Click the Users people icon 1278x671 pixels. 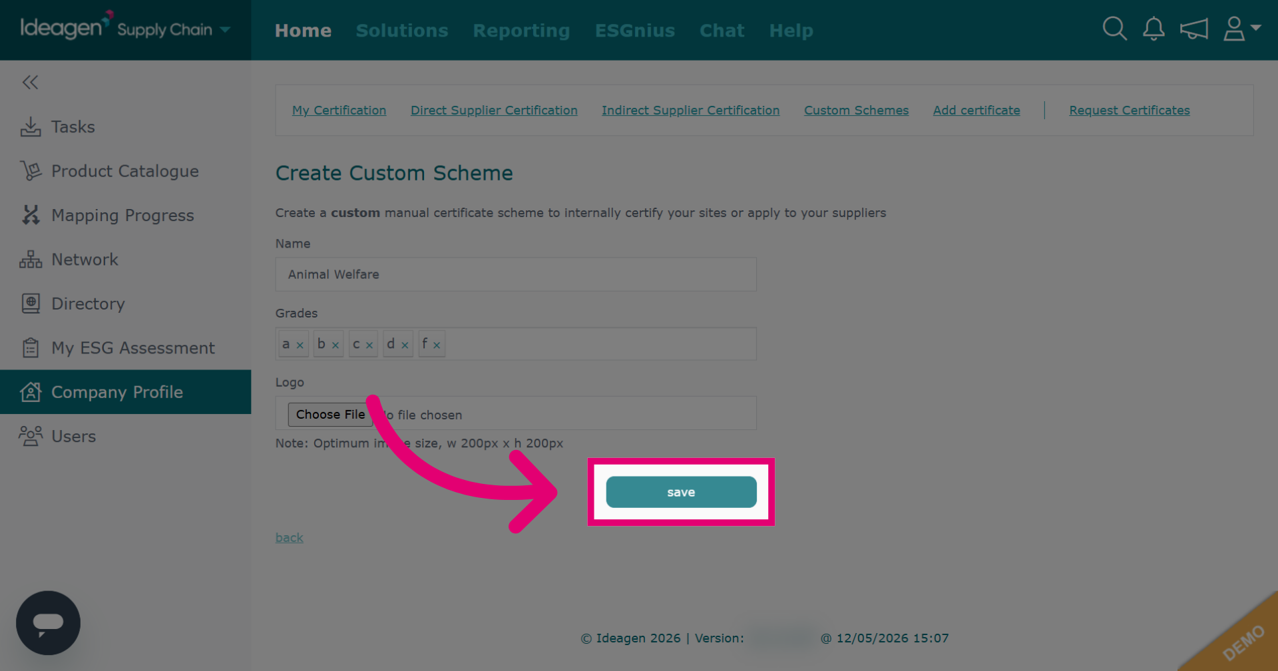(31, 436)
